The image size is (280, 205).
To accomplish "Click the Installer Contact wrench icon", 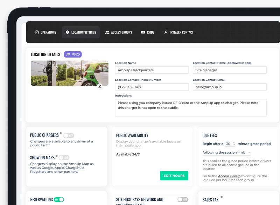I will tap(166, 32).
